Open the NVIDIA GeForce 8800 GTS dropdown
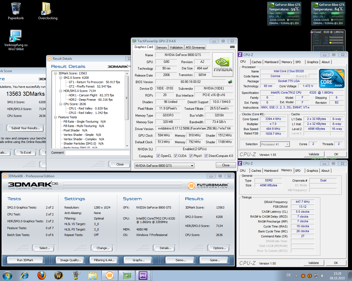This screenshot has width=352, height=281. click(164, 166)
